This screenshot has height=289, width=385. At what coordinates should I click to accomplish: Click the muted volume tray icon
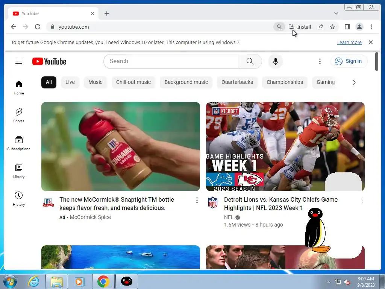coord(347,282)
